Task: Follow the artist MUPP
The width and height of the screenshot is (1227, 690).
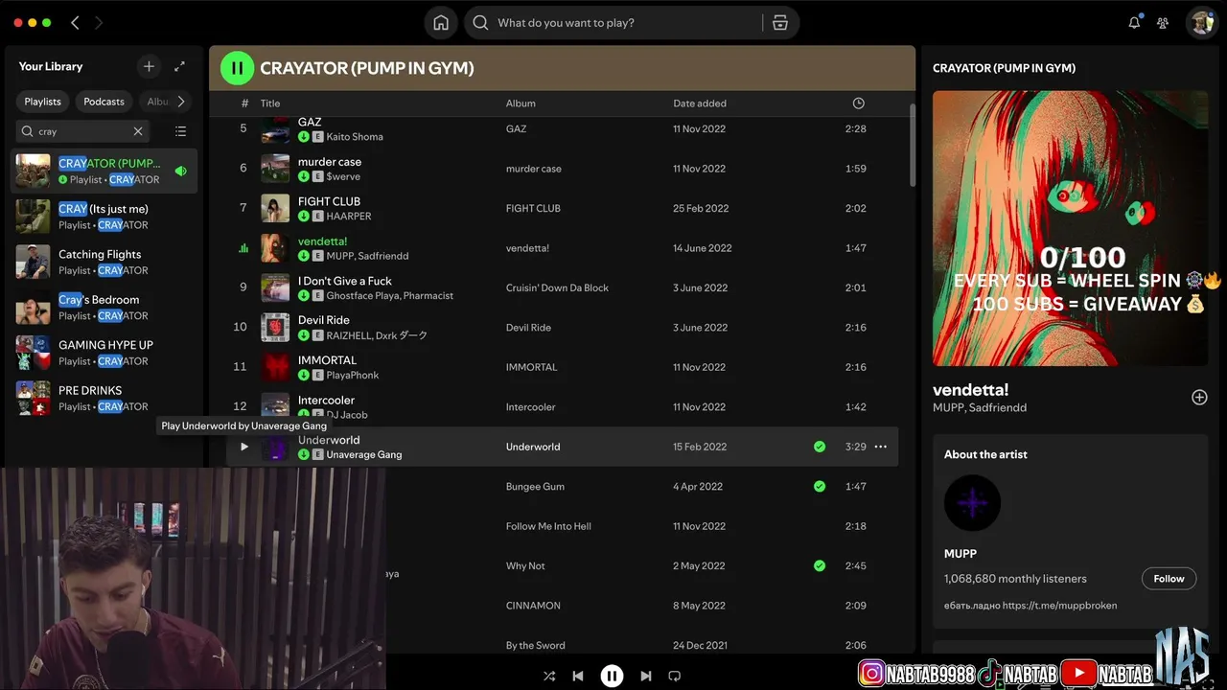Action: (x=1169, y=579)
